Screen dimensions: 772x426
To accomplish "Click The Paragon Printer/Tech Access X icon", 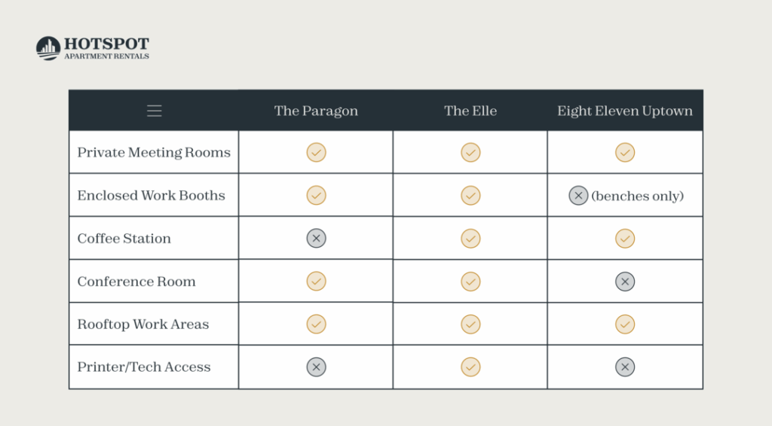I will coord(316,367).
